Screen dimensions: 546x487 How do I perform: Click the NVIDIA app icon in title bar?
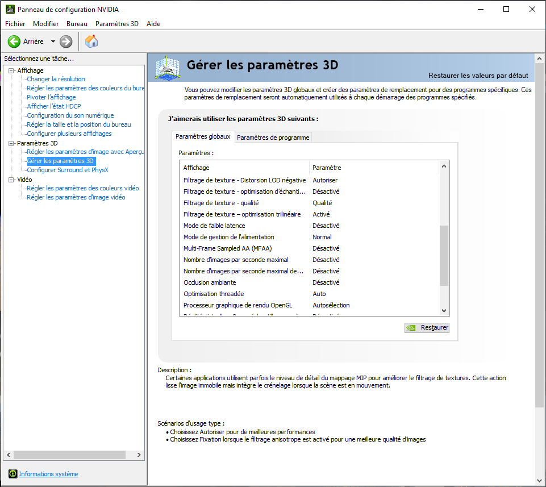tap(10, 9)
